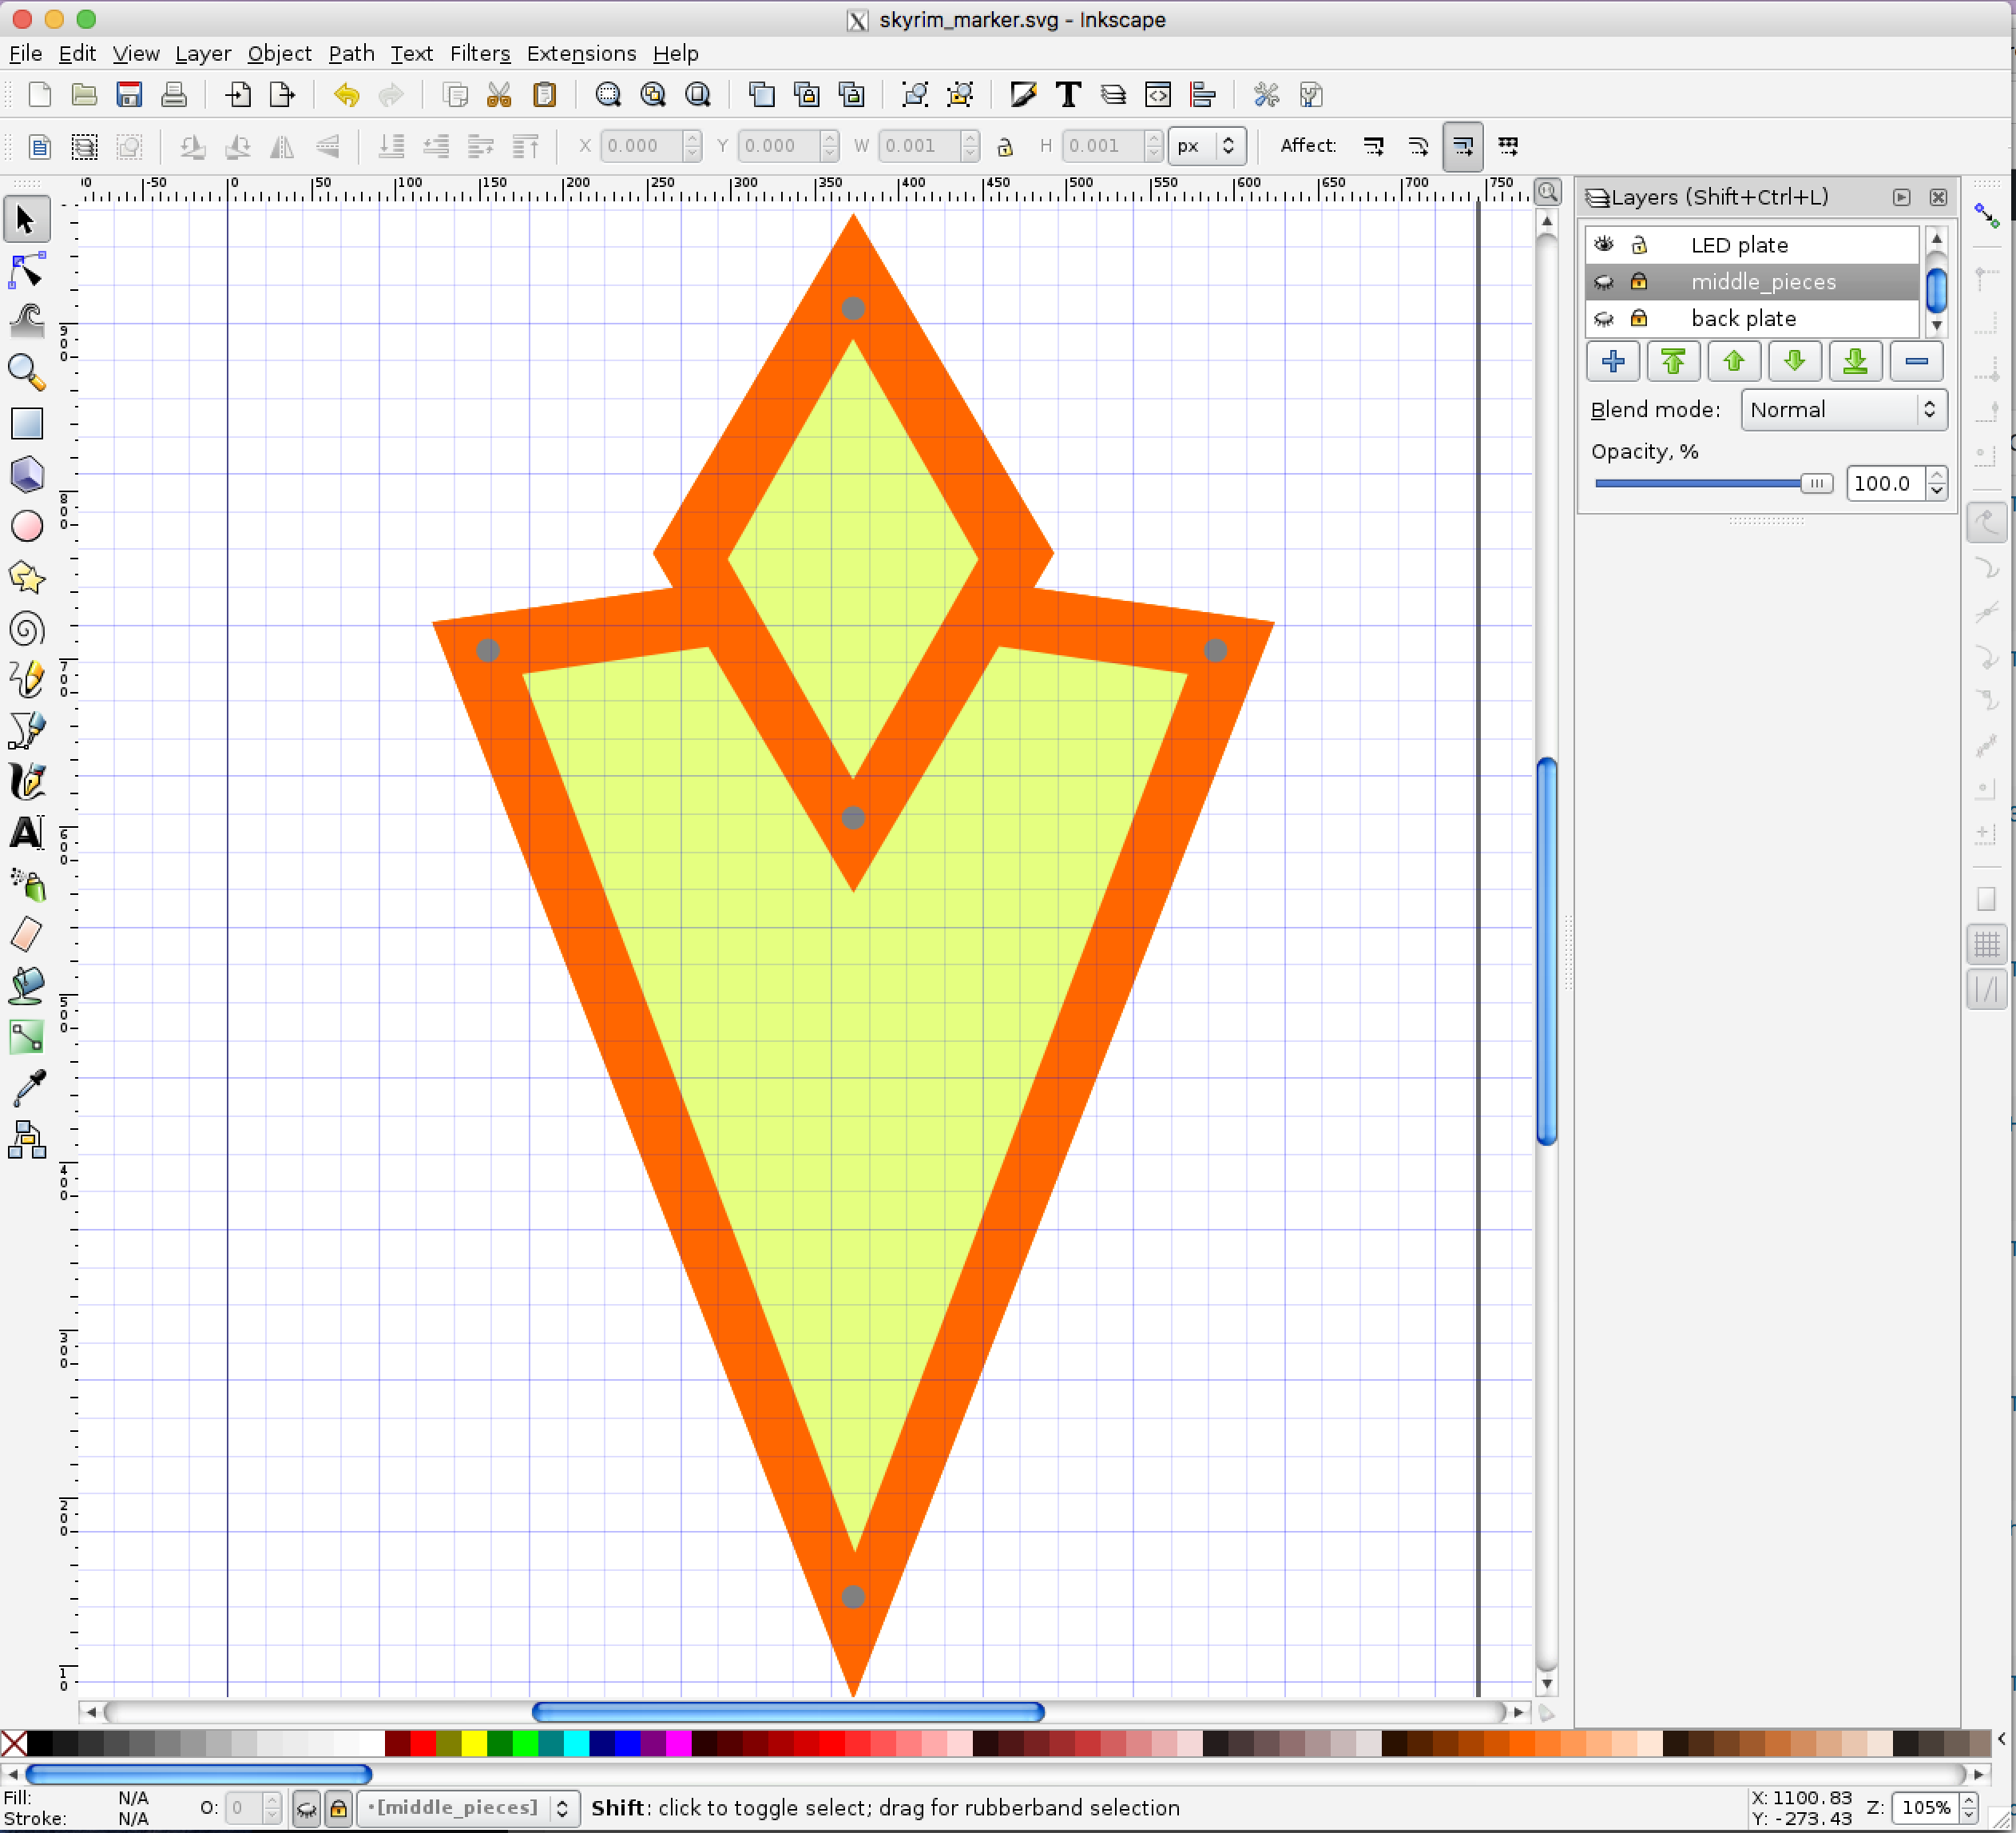This screenshot has height=1833, width=2016.
Task: Click the delete layer minus button
Action: [1915, 361]
